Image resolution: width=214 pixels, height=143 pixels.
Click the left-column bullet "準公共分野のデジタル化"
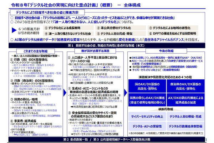pyautogui.click(x=24, y=113)
